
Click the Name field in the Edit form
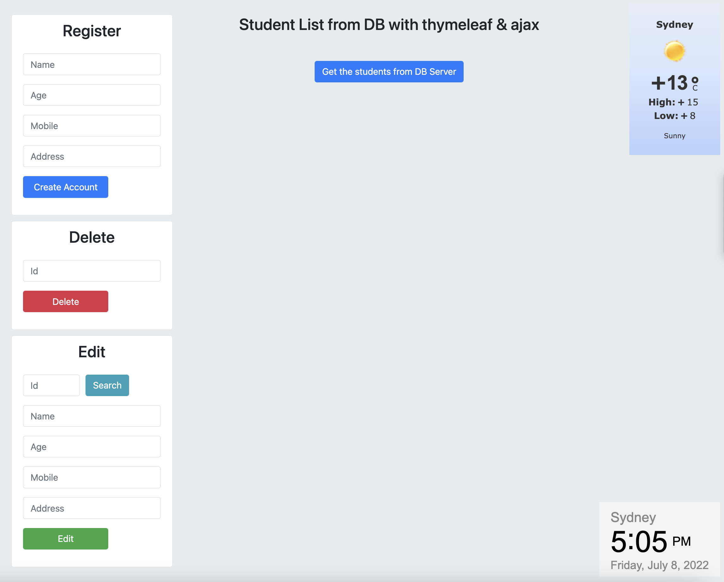92,416
